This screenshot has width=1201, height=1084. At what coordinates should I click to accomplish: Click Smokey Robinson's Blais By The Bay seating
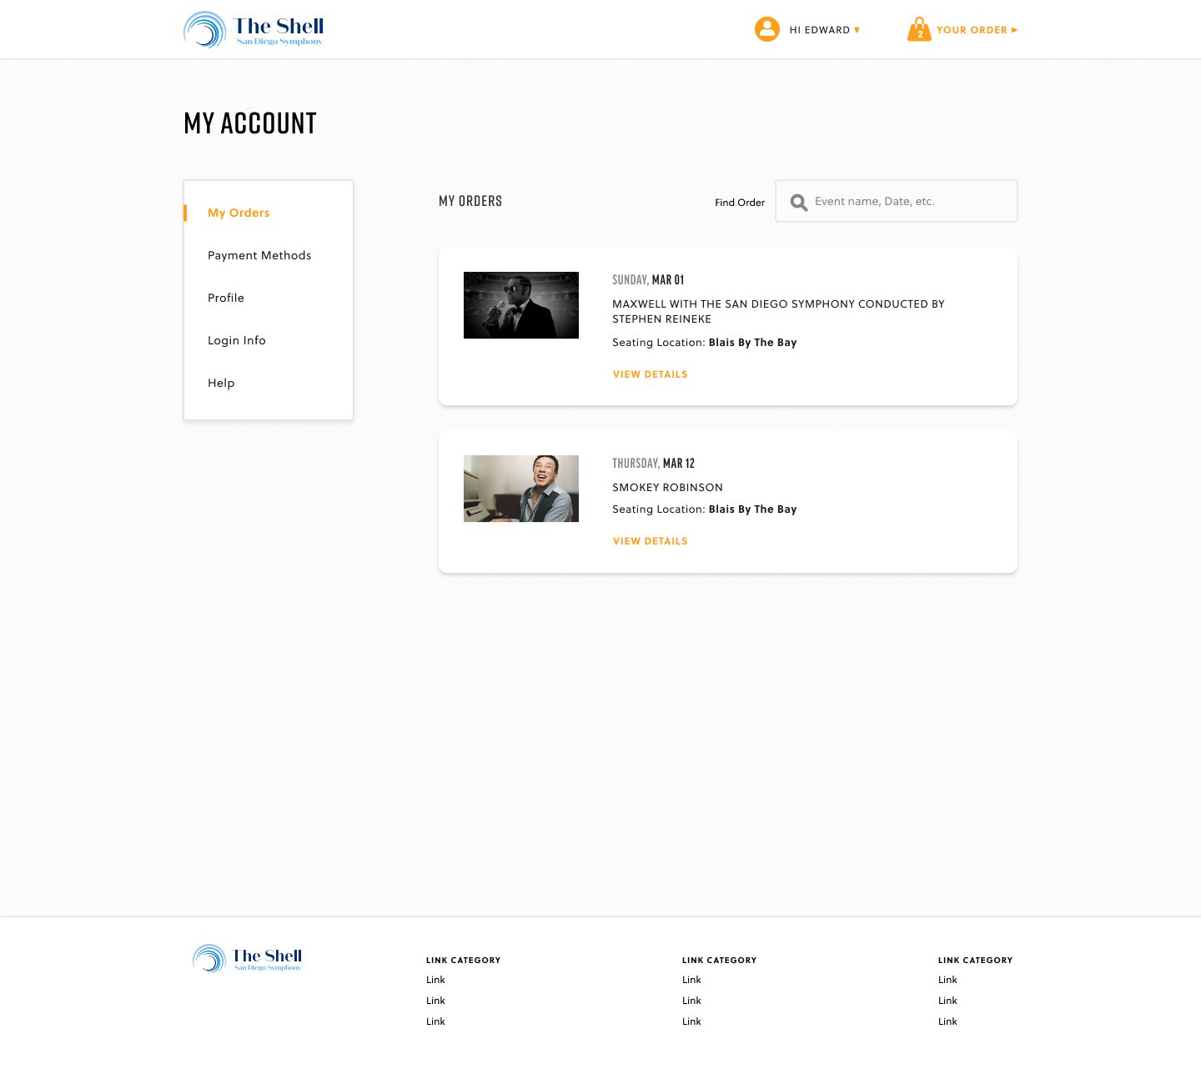click(753, 509)
